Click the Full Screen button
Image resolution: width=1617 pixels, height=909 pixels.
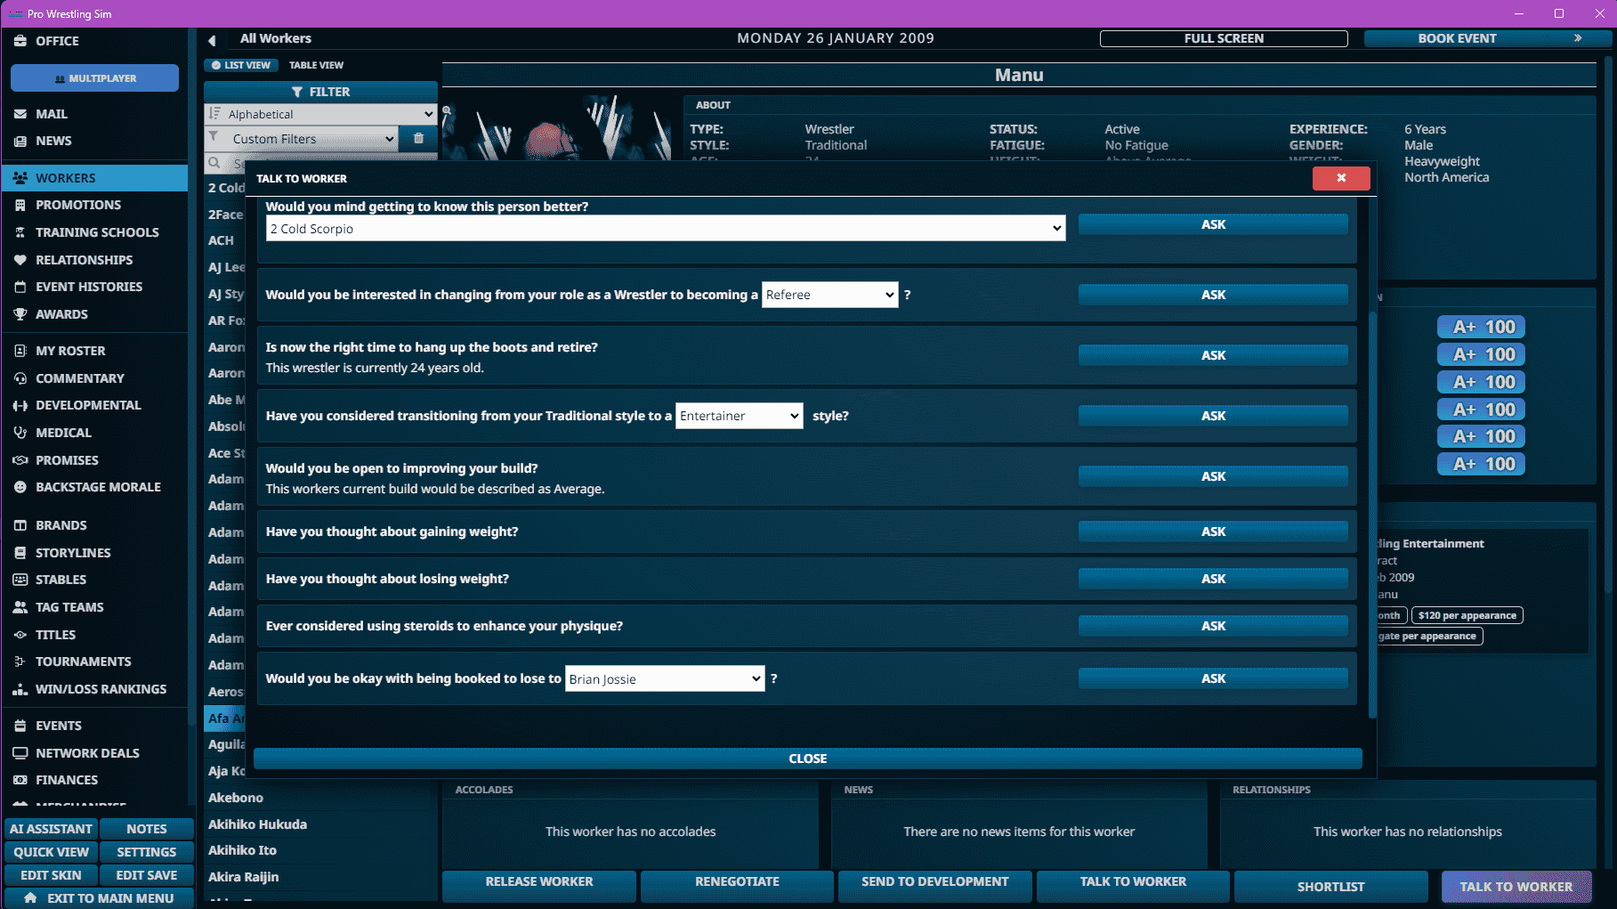1224,38
